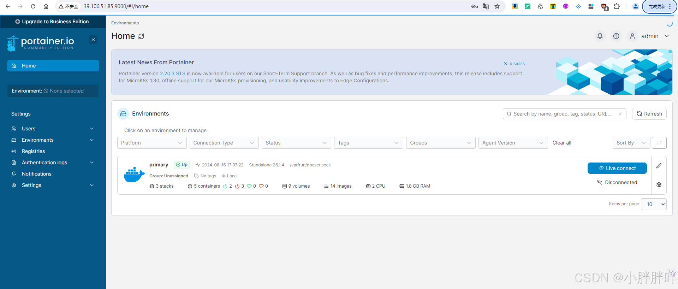
Task: Expand Settings item in the sidebar
Action: tap(53, 185)
